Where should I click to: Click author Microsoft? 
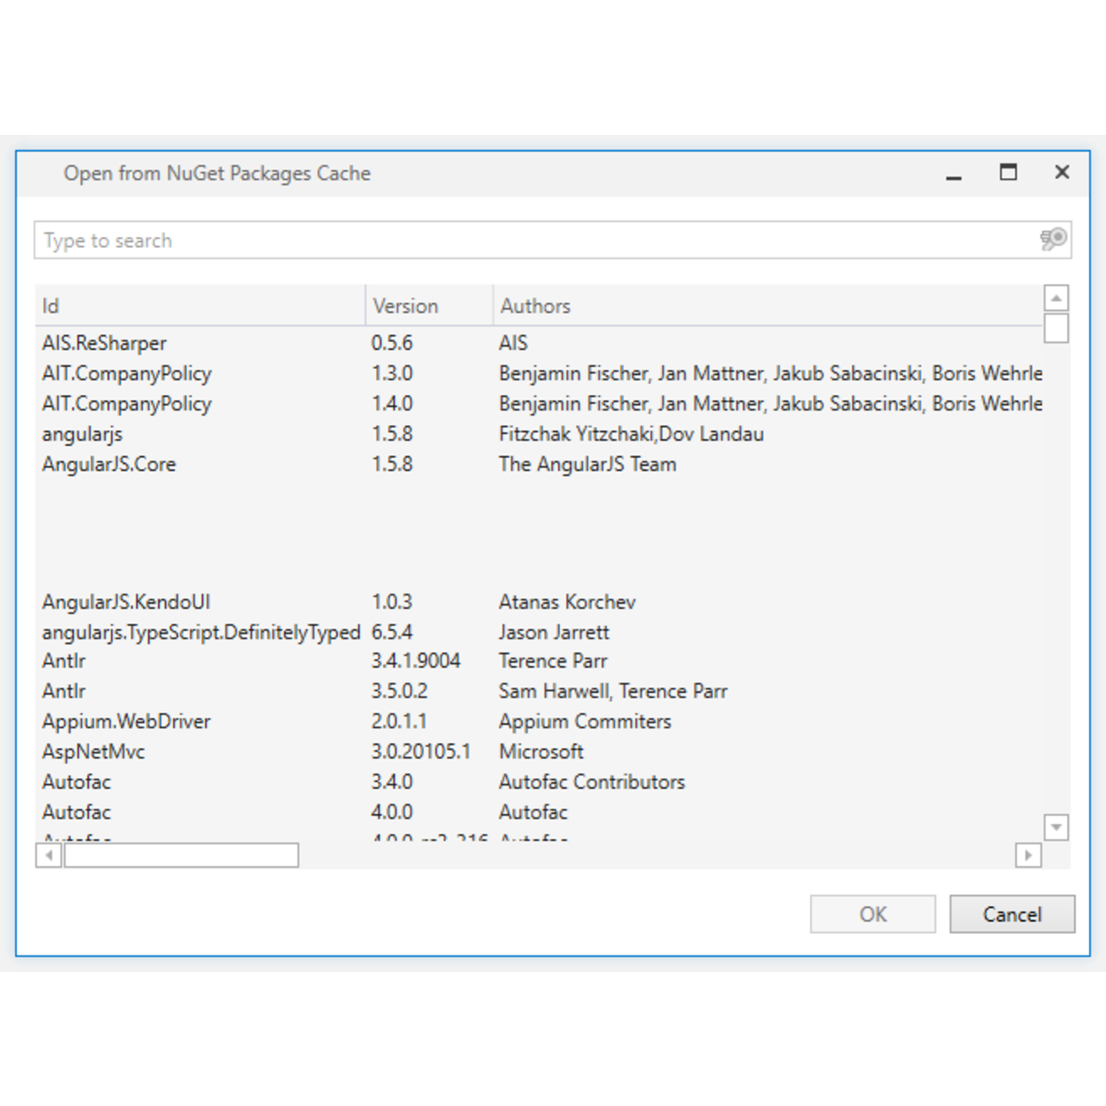(541, 752)
